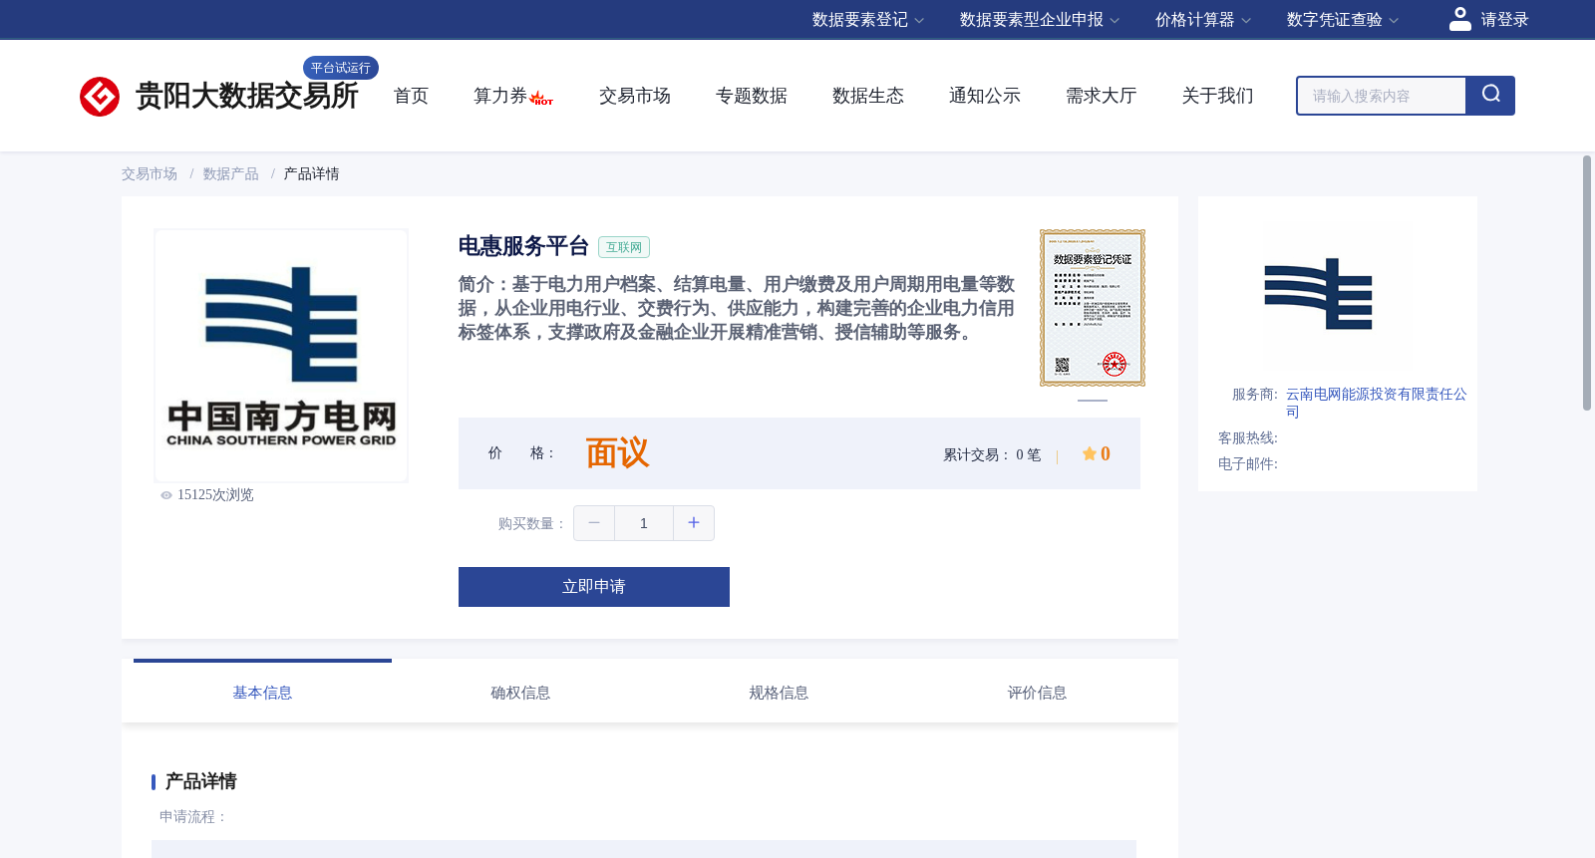Open 关于我们 navigation item
The height and width of the screenshot is (858, 1595).
click(1218, 96)
